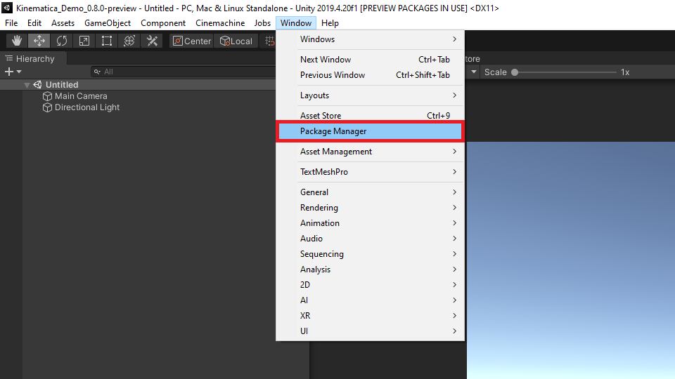Collapse the Untitled scene tree
This screenshot has height=379, width=675.
[x=27, y=85]
